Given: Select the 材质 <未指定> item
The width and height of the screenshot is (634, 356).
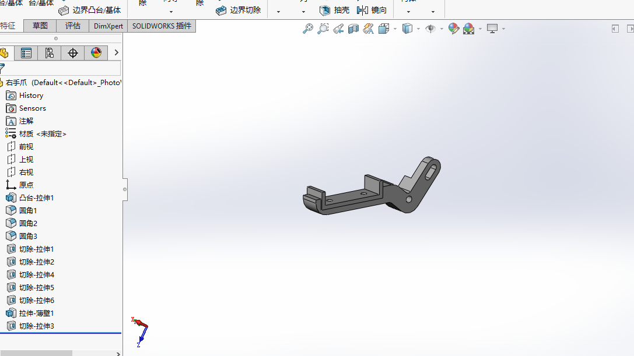Looking at the screenshot, I should coord(36,134).
